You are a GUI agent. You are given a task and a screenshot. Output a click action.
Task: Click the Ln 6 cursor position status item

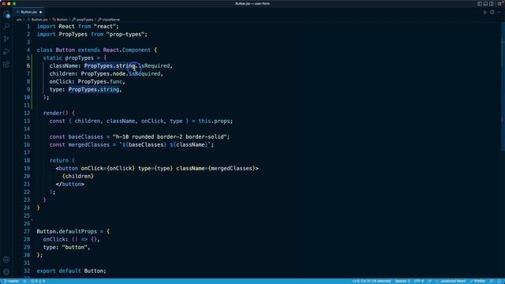(x=372, y=281)
